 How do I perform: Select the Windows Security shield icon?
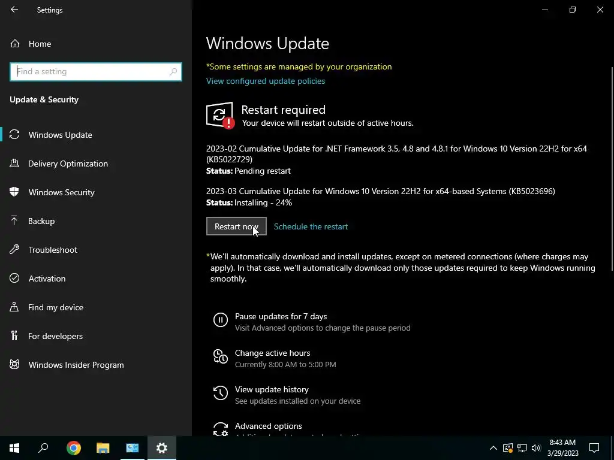[14, 192]
